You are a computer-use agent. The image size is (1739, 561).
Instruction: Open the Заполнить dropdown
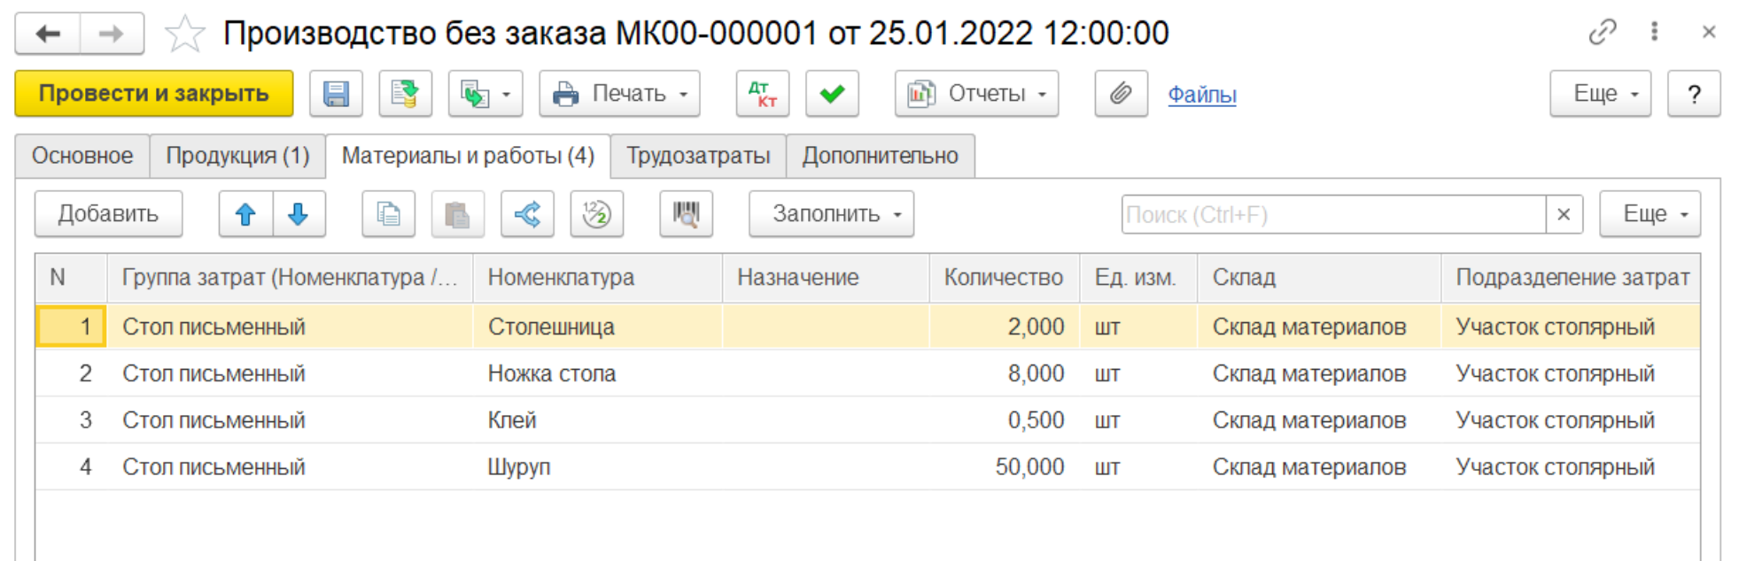click(x=831, y=214)
